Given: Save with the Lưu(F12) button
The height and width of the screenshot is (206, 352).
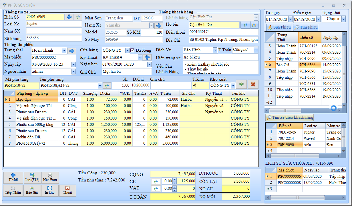Looking at the screenshot, I should click(32, 177).
